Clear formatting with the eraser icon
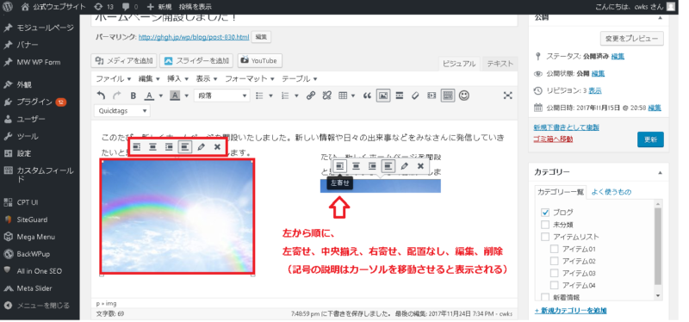Image resolution: width=689 pixels, height=322 pixels. 415,96
